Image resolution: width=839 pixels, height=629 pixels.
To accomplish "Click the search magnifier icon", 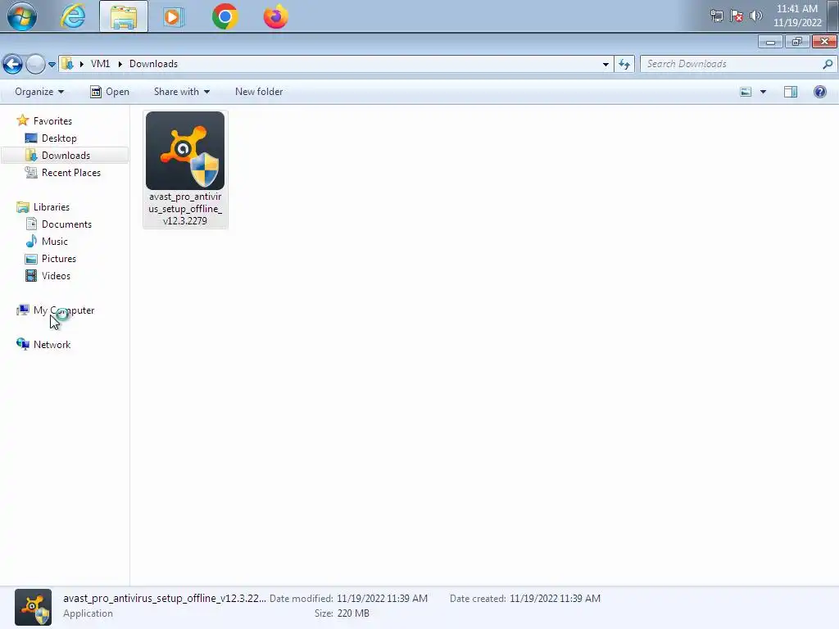I will 828,64.
